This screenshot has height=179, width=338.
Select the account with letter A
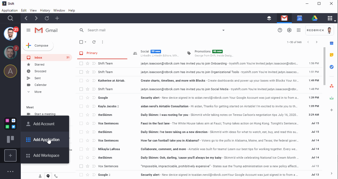[x=10, y=71]
